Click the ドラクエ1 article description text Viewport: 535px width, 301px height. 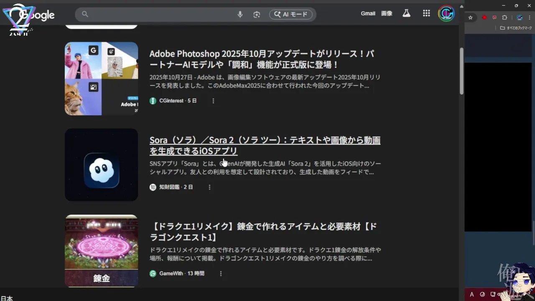tap(265, 254)
